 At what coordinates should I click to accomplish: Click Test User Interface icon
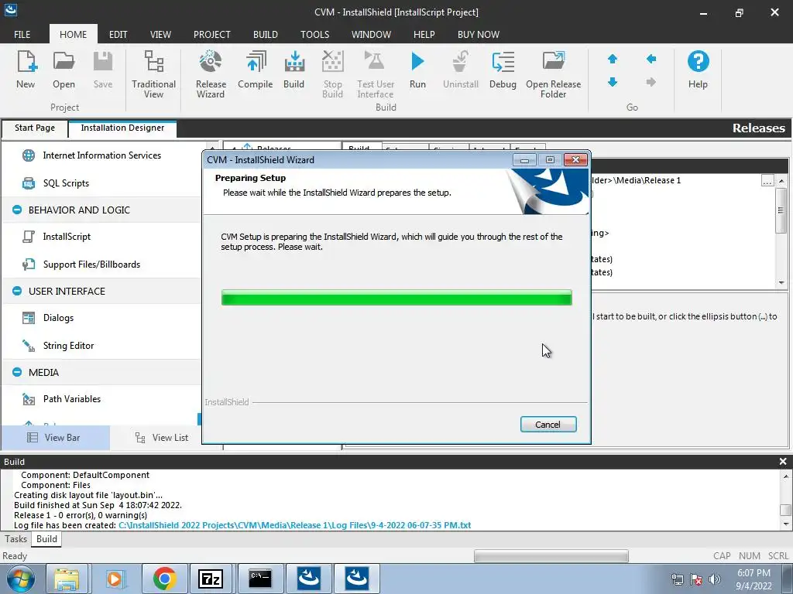point(376,74)
